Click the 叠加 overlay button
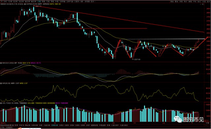The image size is (211, 129). pyautogui.click(x=176, y=2)
